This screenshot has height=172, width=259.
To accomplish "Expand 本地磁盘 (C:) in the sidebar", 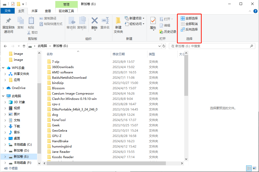I will click(x=6, y=144).
